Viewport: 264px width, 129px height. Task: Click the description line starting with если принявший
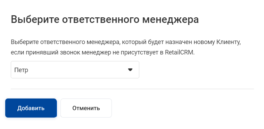click(x=103, y=52)
